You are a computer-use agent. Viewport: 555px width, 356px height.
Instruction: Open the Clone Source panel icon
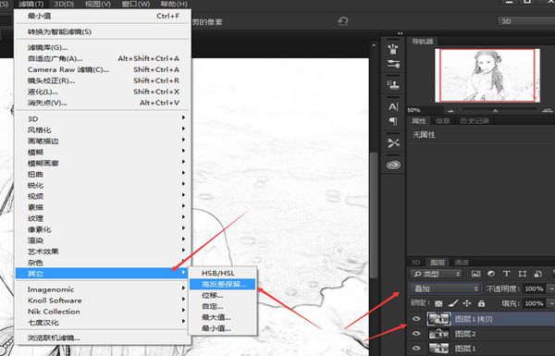393,84
